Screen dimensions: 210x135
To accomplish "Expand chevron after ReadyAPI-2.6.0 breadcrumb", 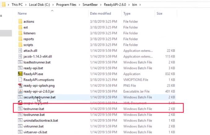I will 129,5.
